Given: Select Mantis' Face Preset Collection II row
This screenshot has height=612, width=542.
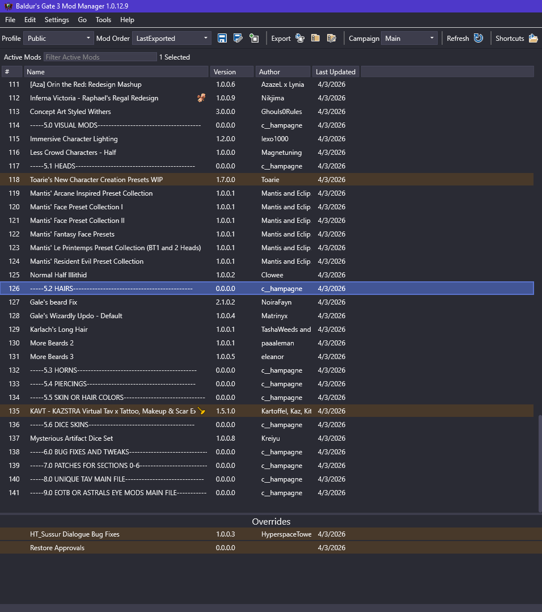Looking at the screenshot, I should point(267,221).
